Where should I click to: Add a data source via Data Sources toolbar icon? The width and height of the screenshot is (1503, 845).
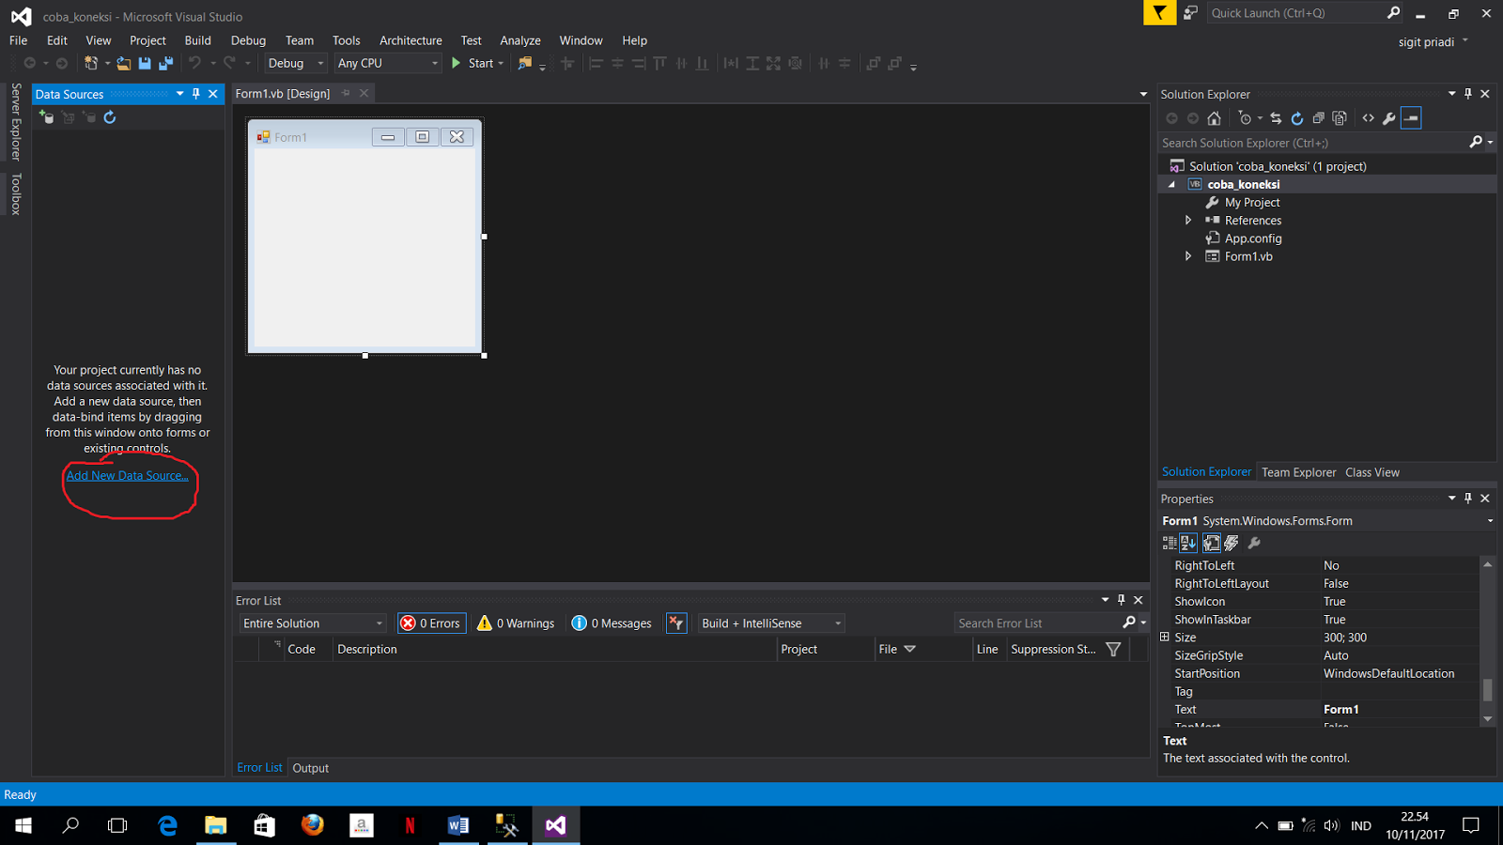point(46,117)
